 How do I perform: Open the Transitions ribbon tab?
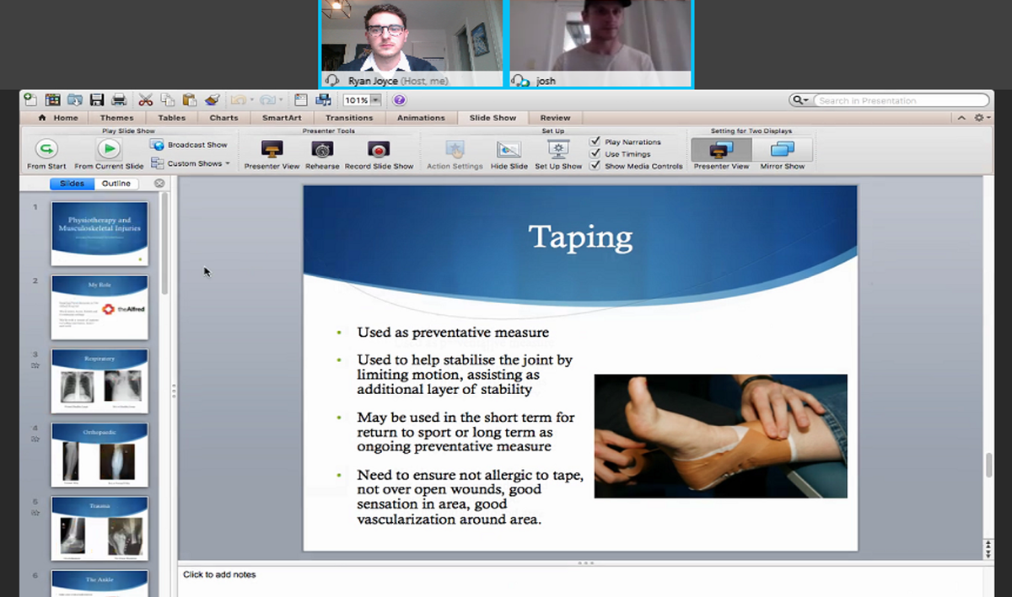[349, 118]
